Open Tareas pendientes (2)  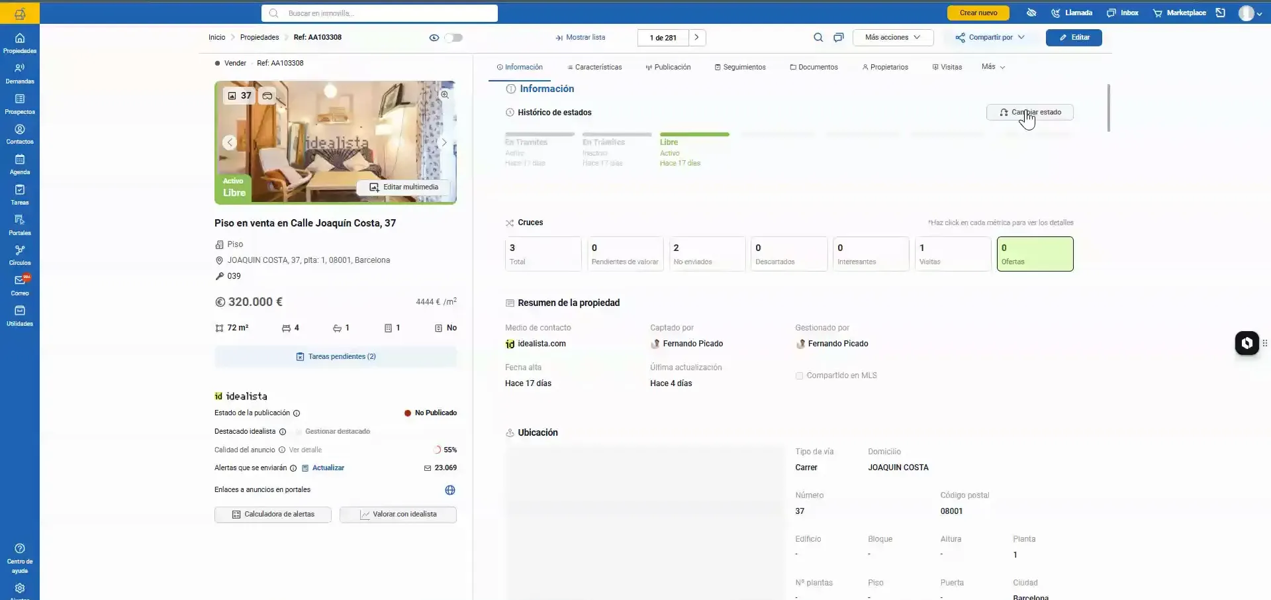(336, 357)
